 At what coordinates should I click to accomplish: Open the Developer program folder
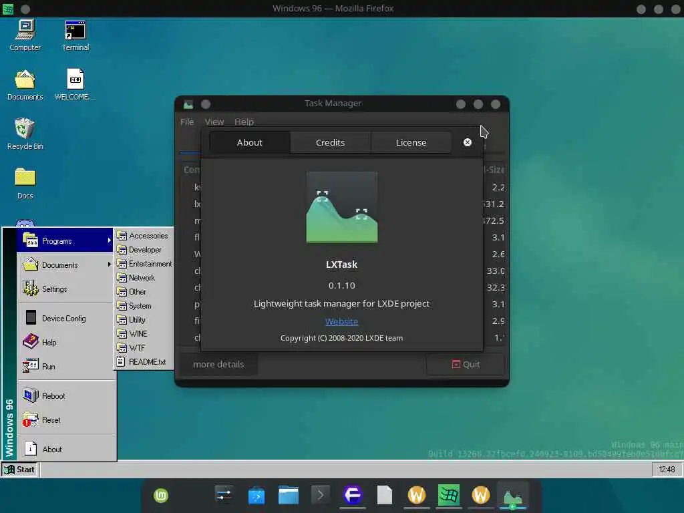(144, 250)
